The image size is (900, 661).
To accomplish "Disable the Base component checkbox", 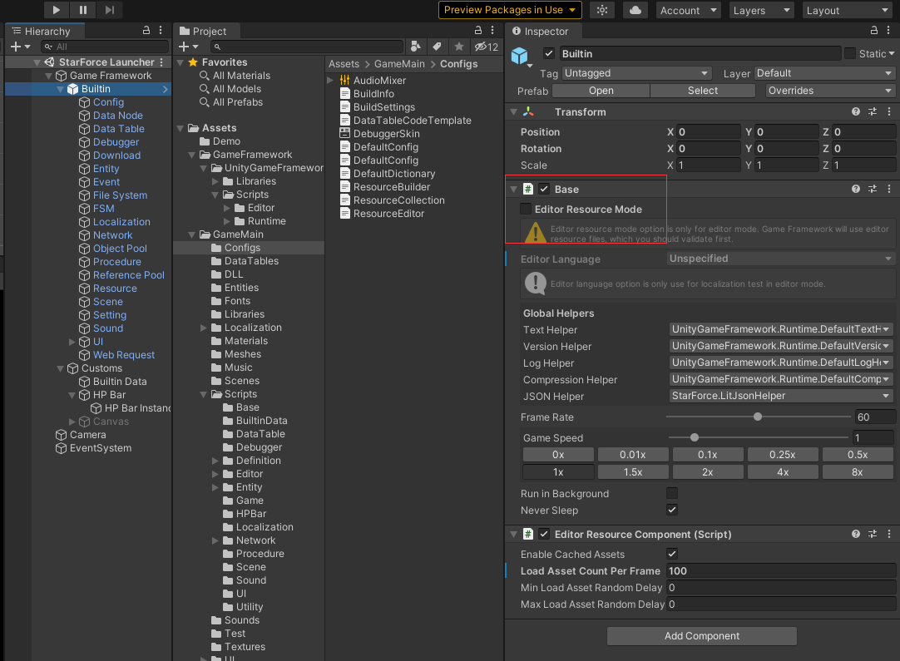I will (x=544, y=189).
